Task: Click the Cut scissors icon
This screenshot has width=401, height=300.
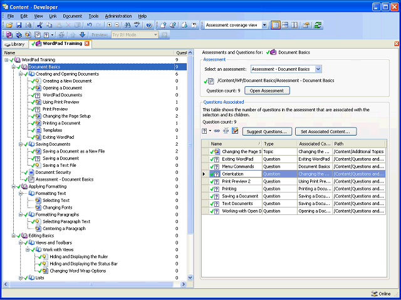Action: point(39,25)
